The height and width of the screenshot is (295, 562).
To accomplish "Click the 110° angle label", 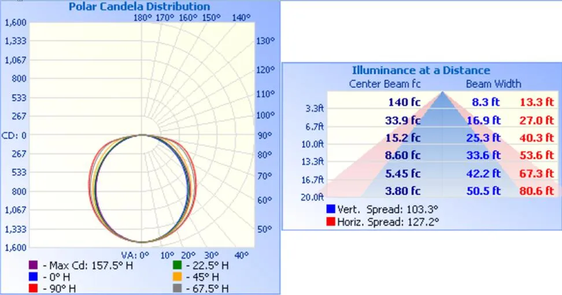I will coord(265,94).
